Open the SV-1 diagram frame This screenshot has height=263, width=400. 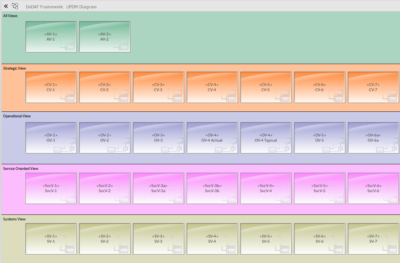[51, 238]
